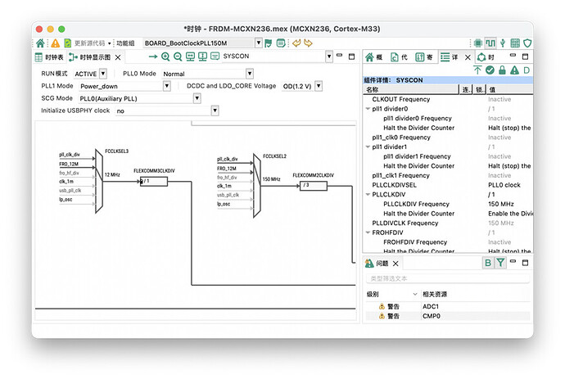Open the functional group BOARD_BootClockPLL150M dropdown
The image size is (565, 379).
pos(259,43)
